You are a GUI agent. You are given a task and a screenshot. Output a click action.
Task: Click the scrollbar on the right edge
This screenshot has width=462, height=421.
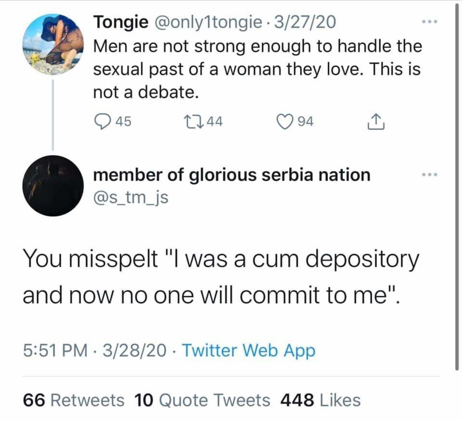pos(457,192)
